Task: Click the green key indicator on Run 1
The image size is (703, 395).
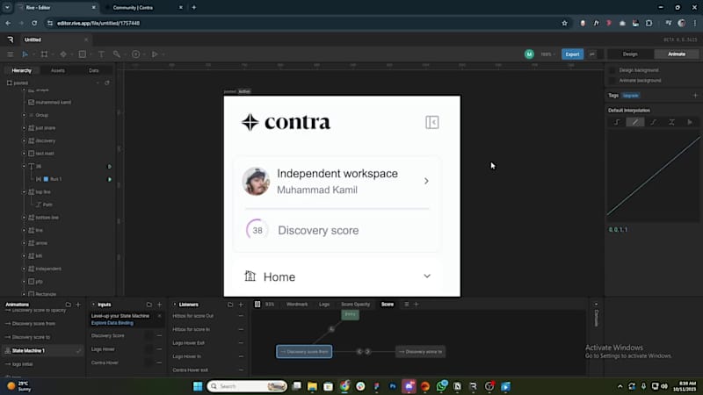Action: [109, 179]
